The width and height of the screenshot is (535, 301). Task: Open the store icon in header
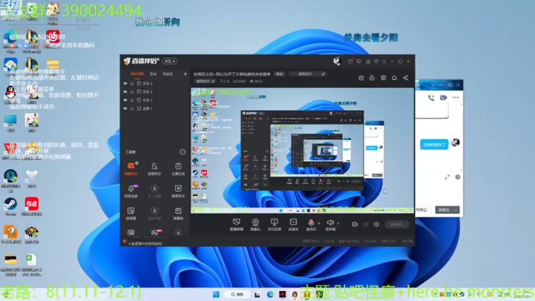383,78
